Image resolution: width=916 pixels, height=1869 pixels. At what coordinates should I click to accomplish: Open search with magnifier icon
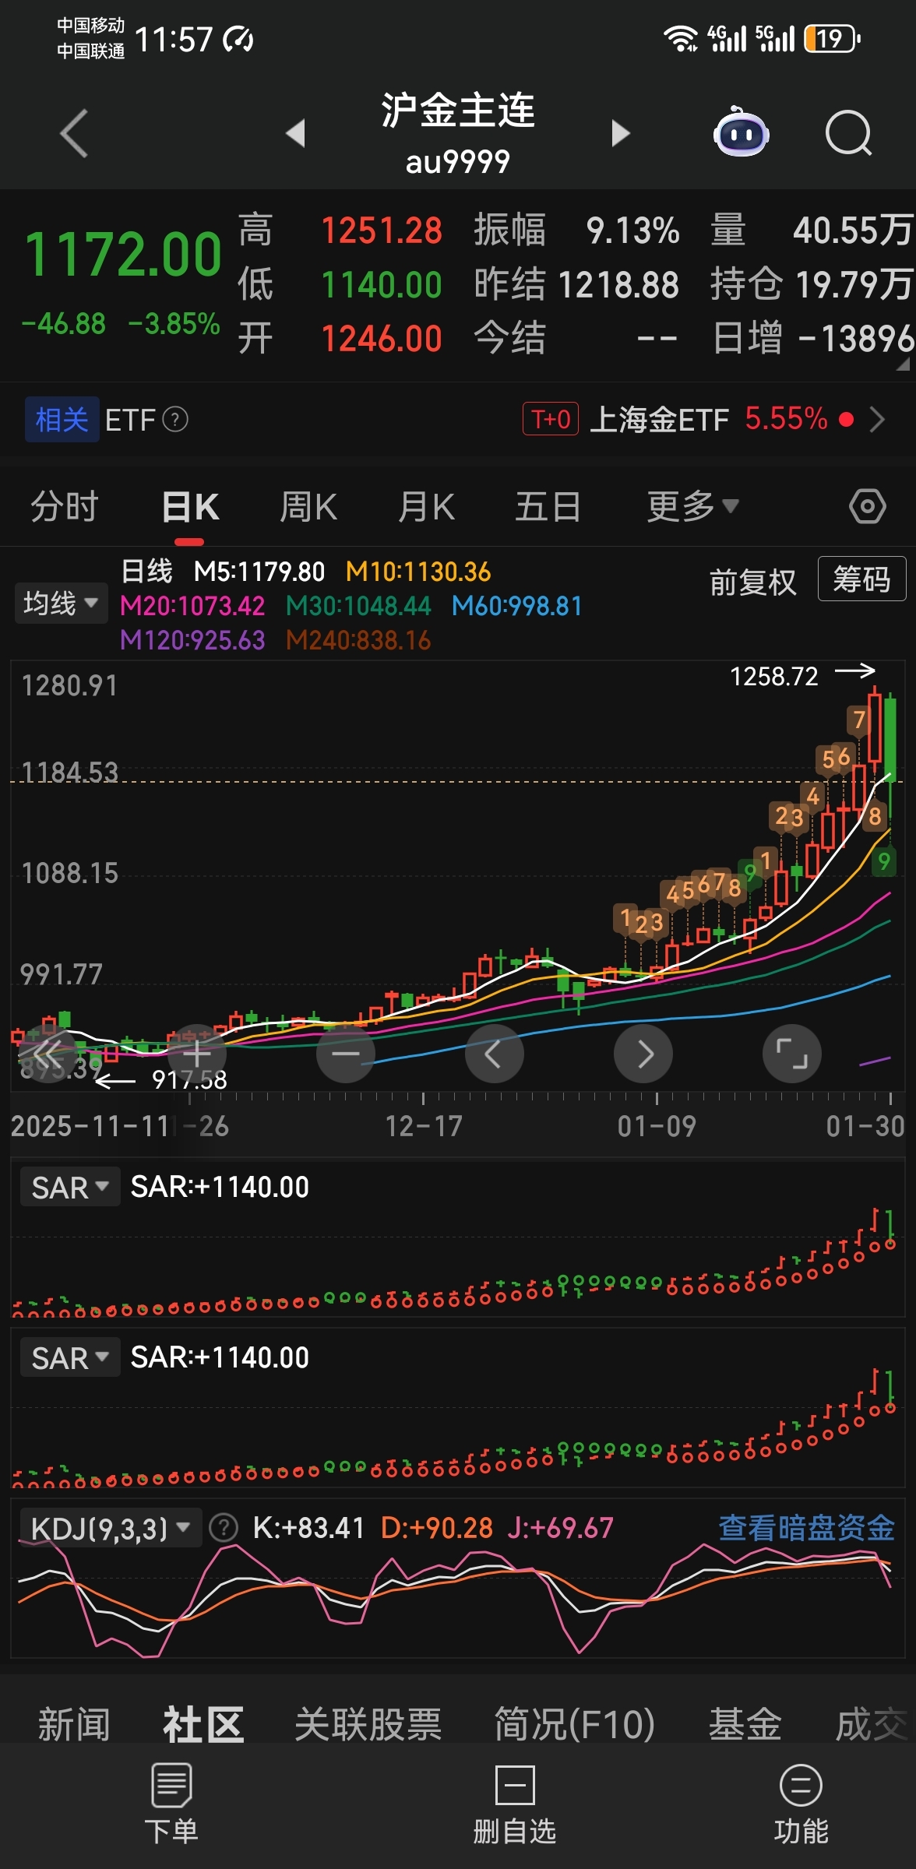848,133
